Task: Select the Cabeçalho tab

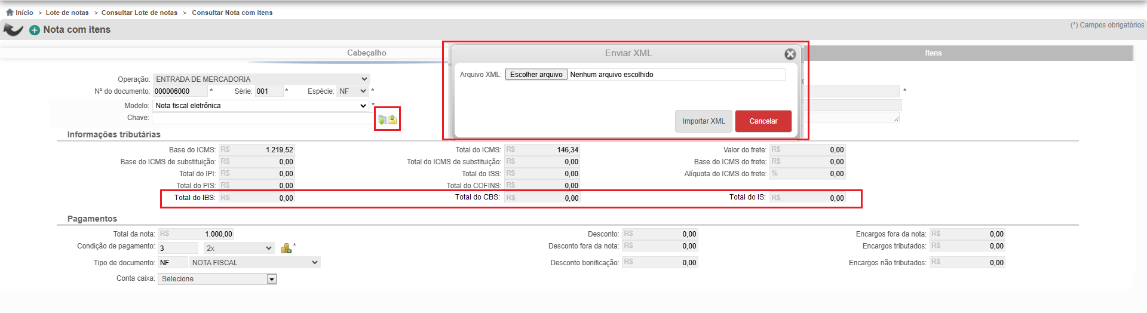Action: pos(367,53)
